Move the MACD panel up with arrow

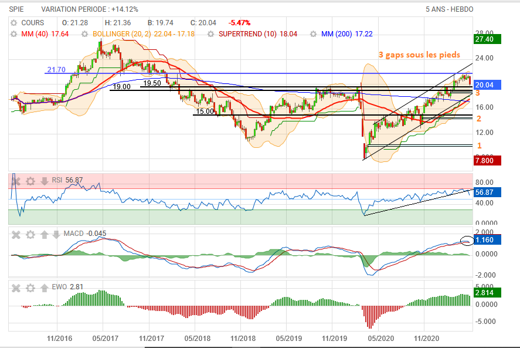click(45, 235)
